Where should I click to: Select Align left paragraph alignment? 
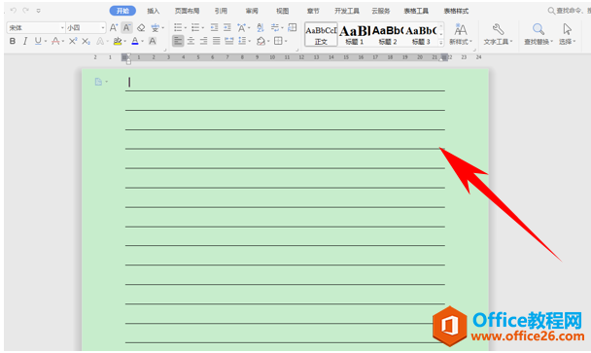coord(178,41)
